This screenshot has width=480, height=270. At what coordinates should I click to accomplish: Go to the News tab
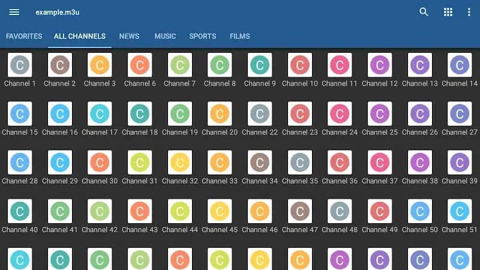129,36
